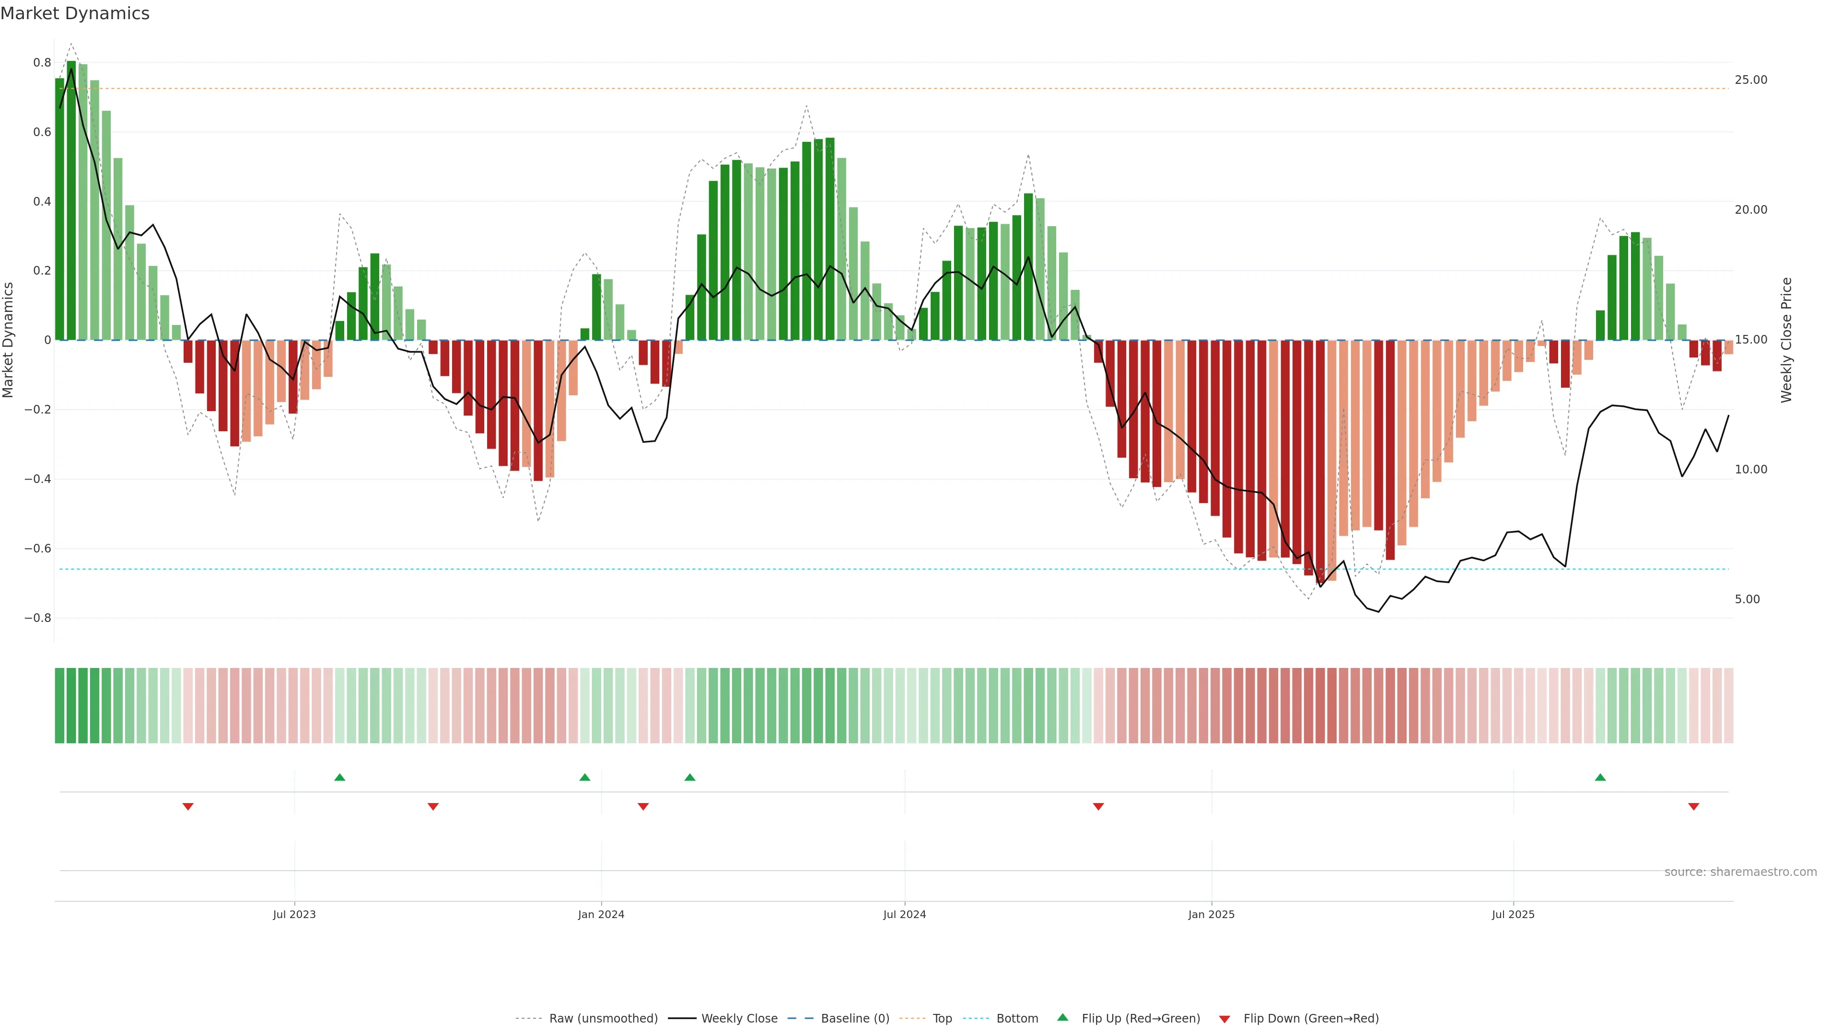1841x1035 pixels.
Task: Toggle the Baseline (0) legend entry
Action: [855, 1018]
